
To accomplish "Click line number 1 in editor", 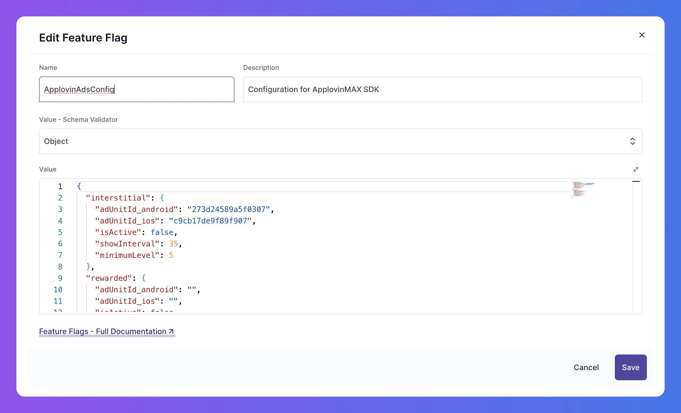I will pos(60,187).
